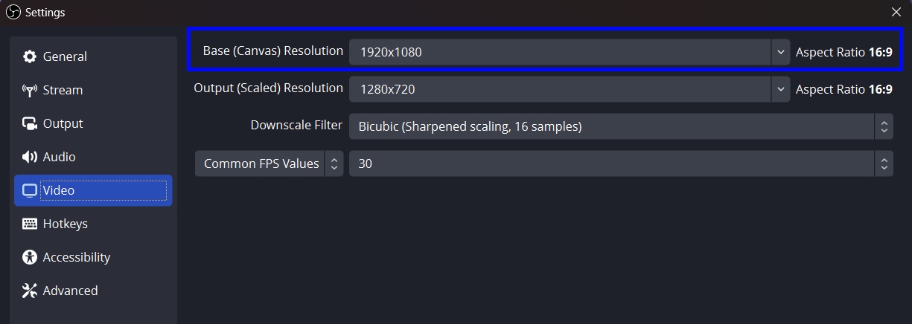Click the Advanced tools icon
Viewport: 912px width, 324px height.
(x=30, y=291)
